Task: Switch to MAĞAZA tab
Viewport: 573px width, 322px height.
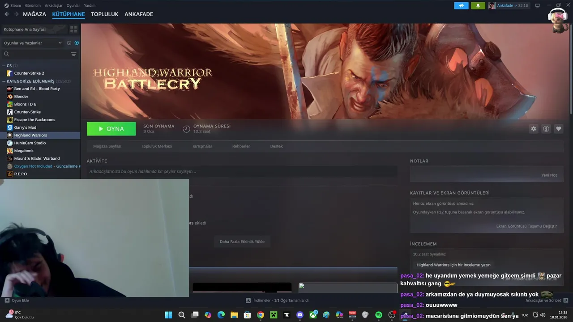Action: (x=34, y=14)
